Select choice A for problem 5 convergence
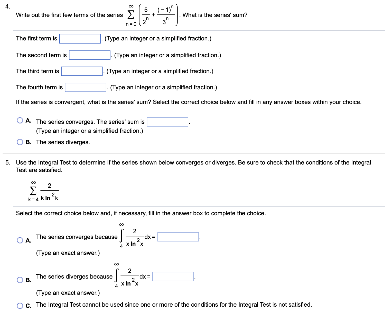This screenshot has height=311, width=392. pyautogui.click(x=20, y=240)
